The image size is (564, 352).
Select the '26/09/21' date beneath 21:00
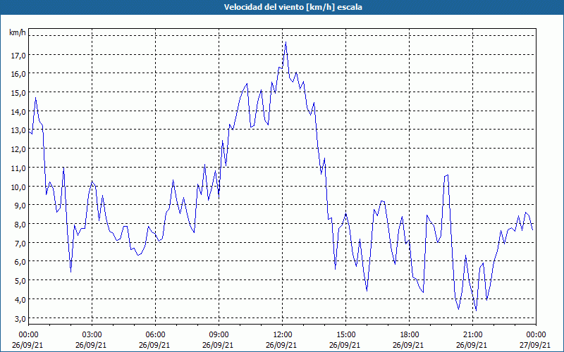tap(472, 345)
